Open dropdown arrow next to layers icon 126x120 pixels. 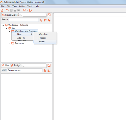coord(28,10)
